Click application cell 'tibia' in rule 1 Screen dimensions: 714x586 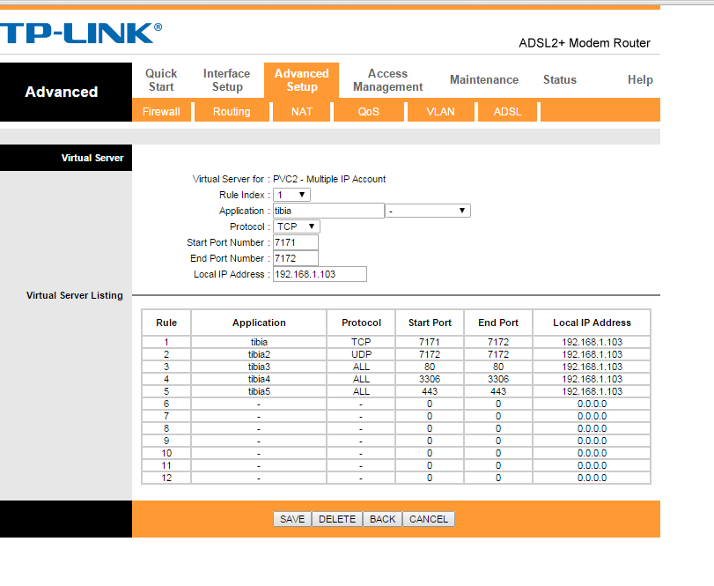[x=259, y=342]
